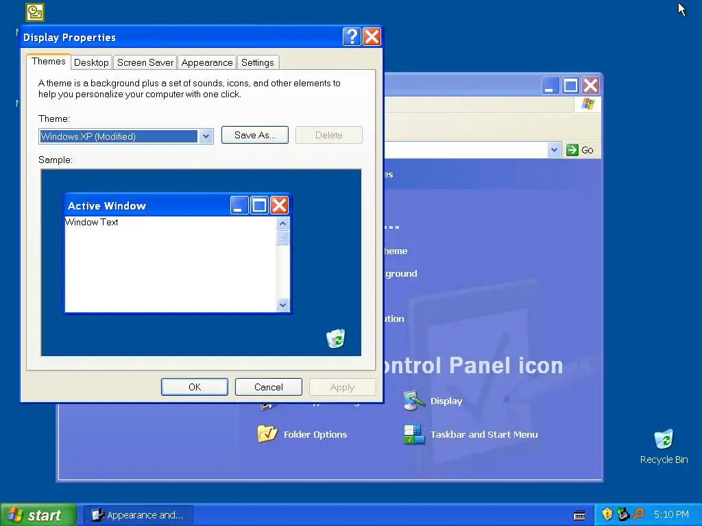The image size is (702, 526).
Task: Switch to the Desktop tab
Action: click(91, 62)
